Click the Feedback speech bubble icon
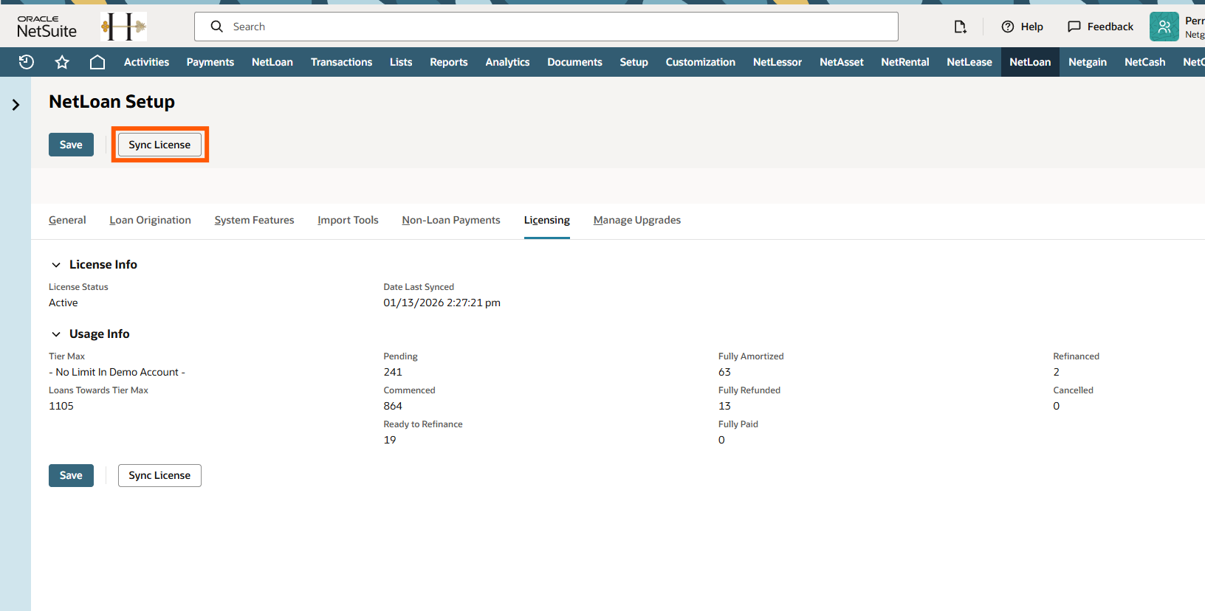The height and width of the screenshot is (611, 1205). [x=1074, y=27]
